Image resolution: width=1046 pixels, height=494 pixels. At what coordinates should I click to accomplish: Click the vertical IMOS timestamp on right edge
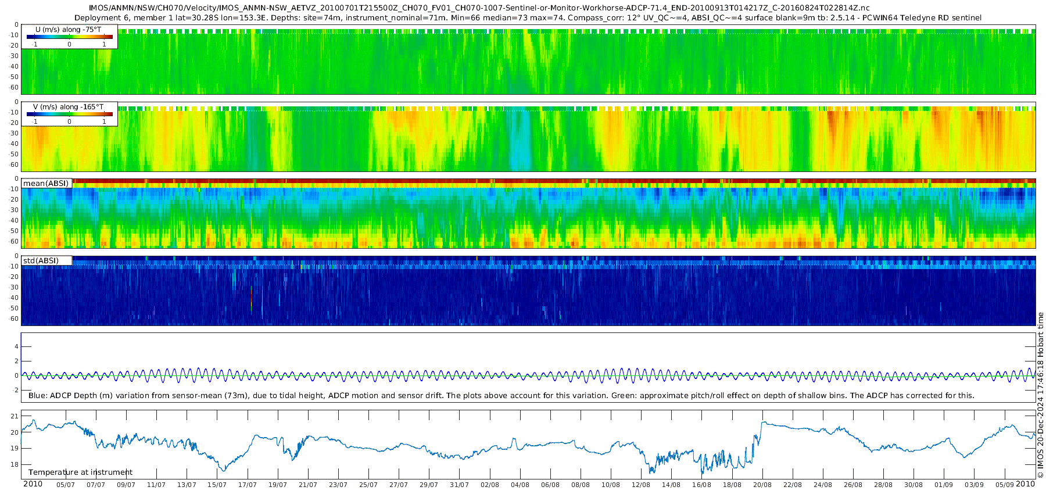(1040, 395)
